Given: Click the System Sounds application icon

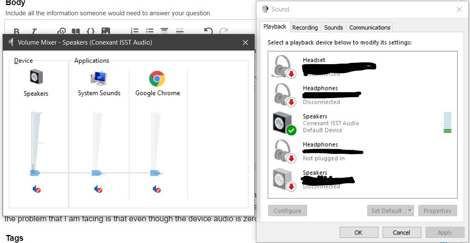Looking at the screenshot, I should point(99,78).
